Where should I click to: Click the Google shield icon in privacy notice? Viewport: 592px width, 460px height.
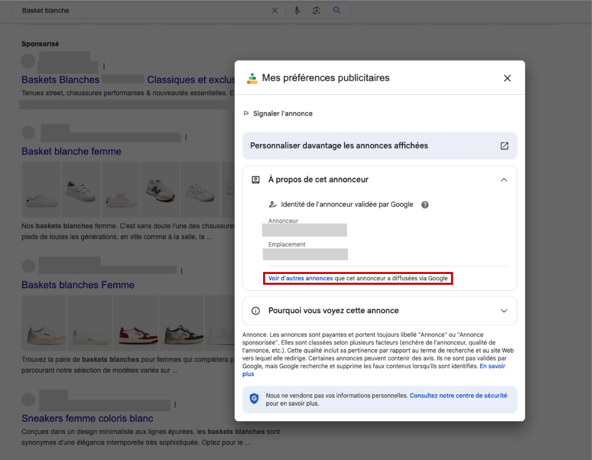[x=254, y=399]
